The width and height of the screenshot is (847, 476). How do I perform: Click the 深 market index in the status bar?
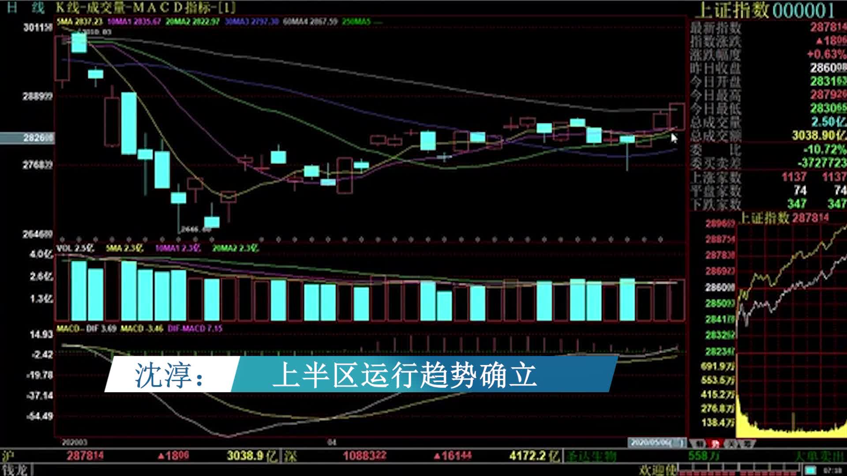click(290, 456)
